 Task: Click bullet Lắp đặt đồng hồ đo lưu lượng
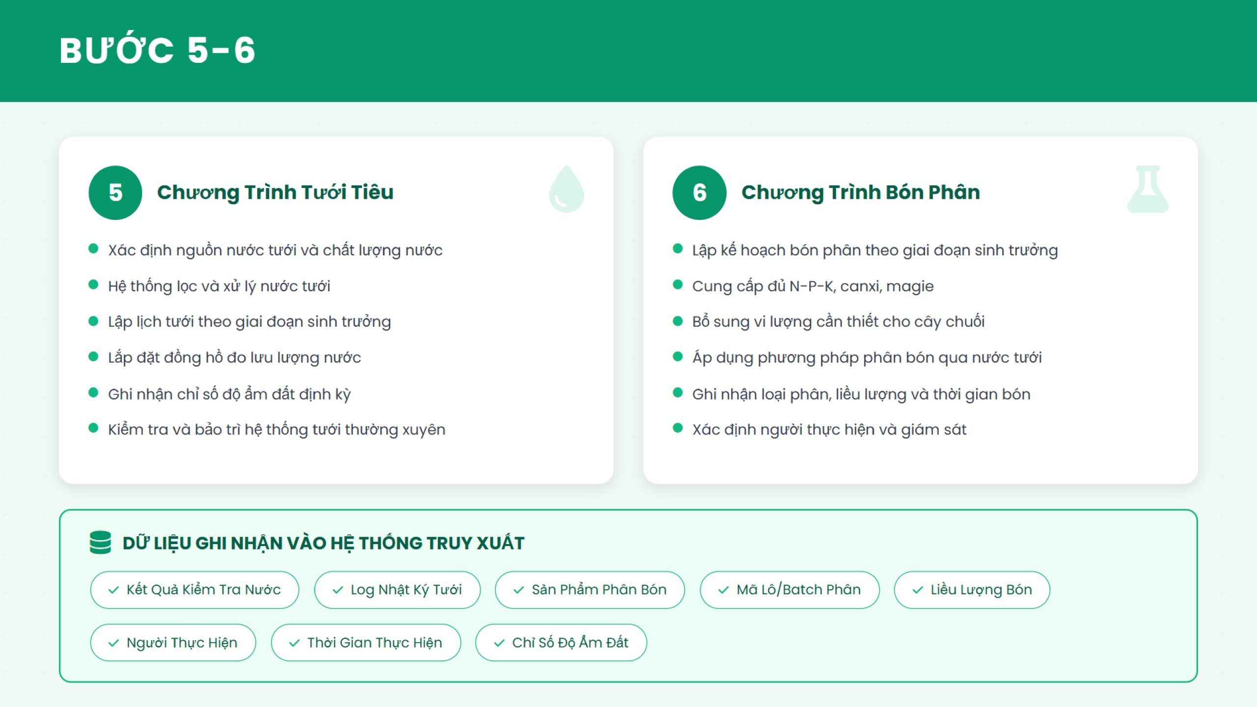234,357
